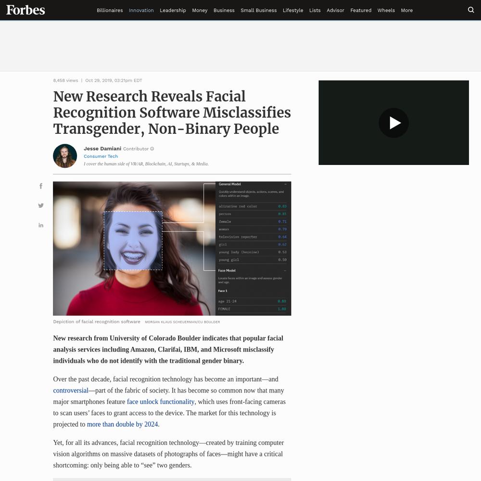Open the Lists menu
The image size is (481, 481).
click(x=315, y=10)
